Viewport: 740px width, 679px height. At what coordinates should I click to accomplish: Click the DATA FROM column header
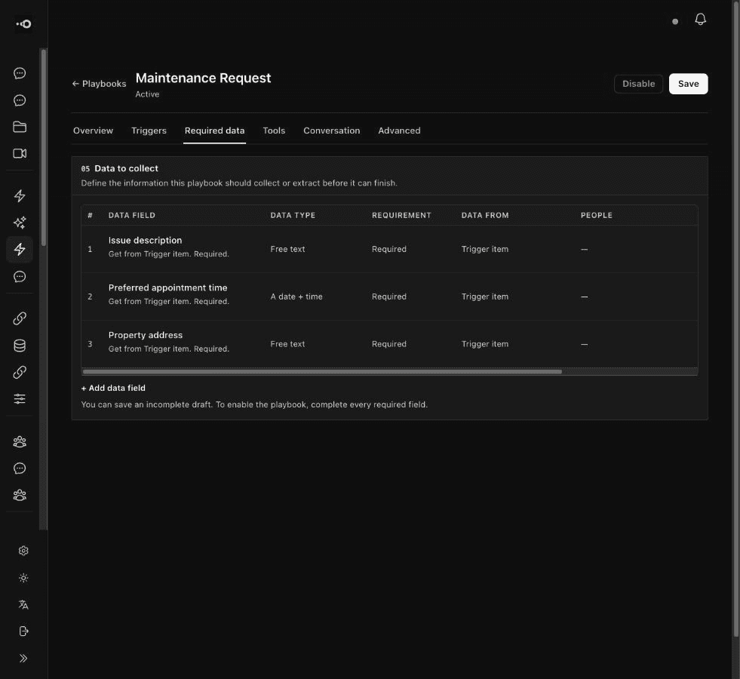tap(485, 215)
